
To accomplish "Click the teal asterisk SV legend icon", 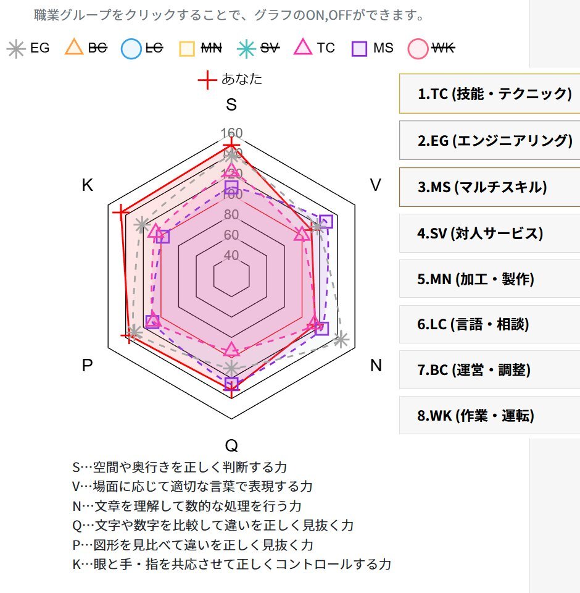I will pyautogui.click(x=247, y=48).
